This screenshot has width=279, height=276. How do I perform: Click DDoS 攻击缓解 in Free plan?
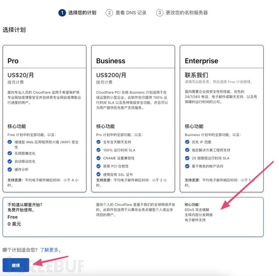click(197, 210)
